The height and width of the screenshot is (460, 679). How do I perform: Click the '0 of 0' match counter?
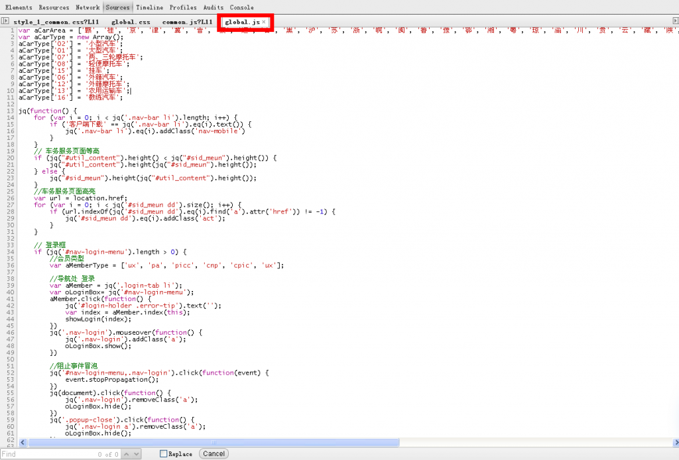pos(108,455)
